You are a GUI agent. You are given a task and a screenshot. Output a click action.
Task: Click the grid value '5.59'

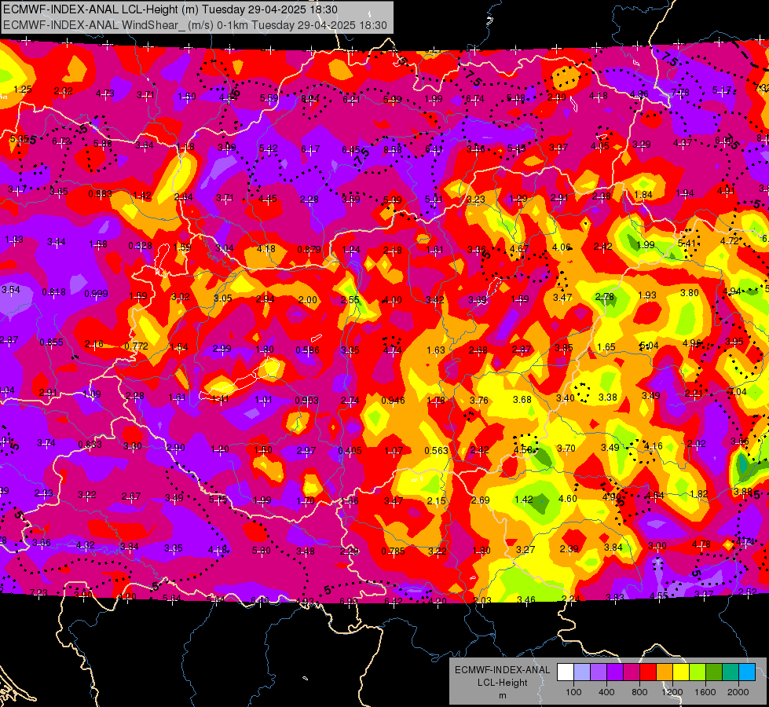(269, 97)
